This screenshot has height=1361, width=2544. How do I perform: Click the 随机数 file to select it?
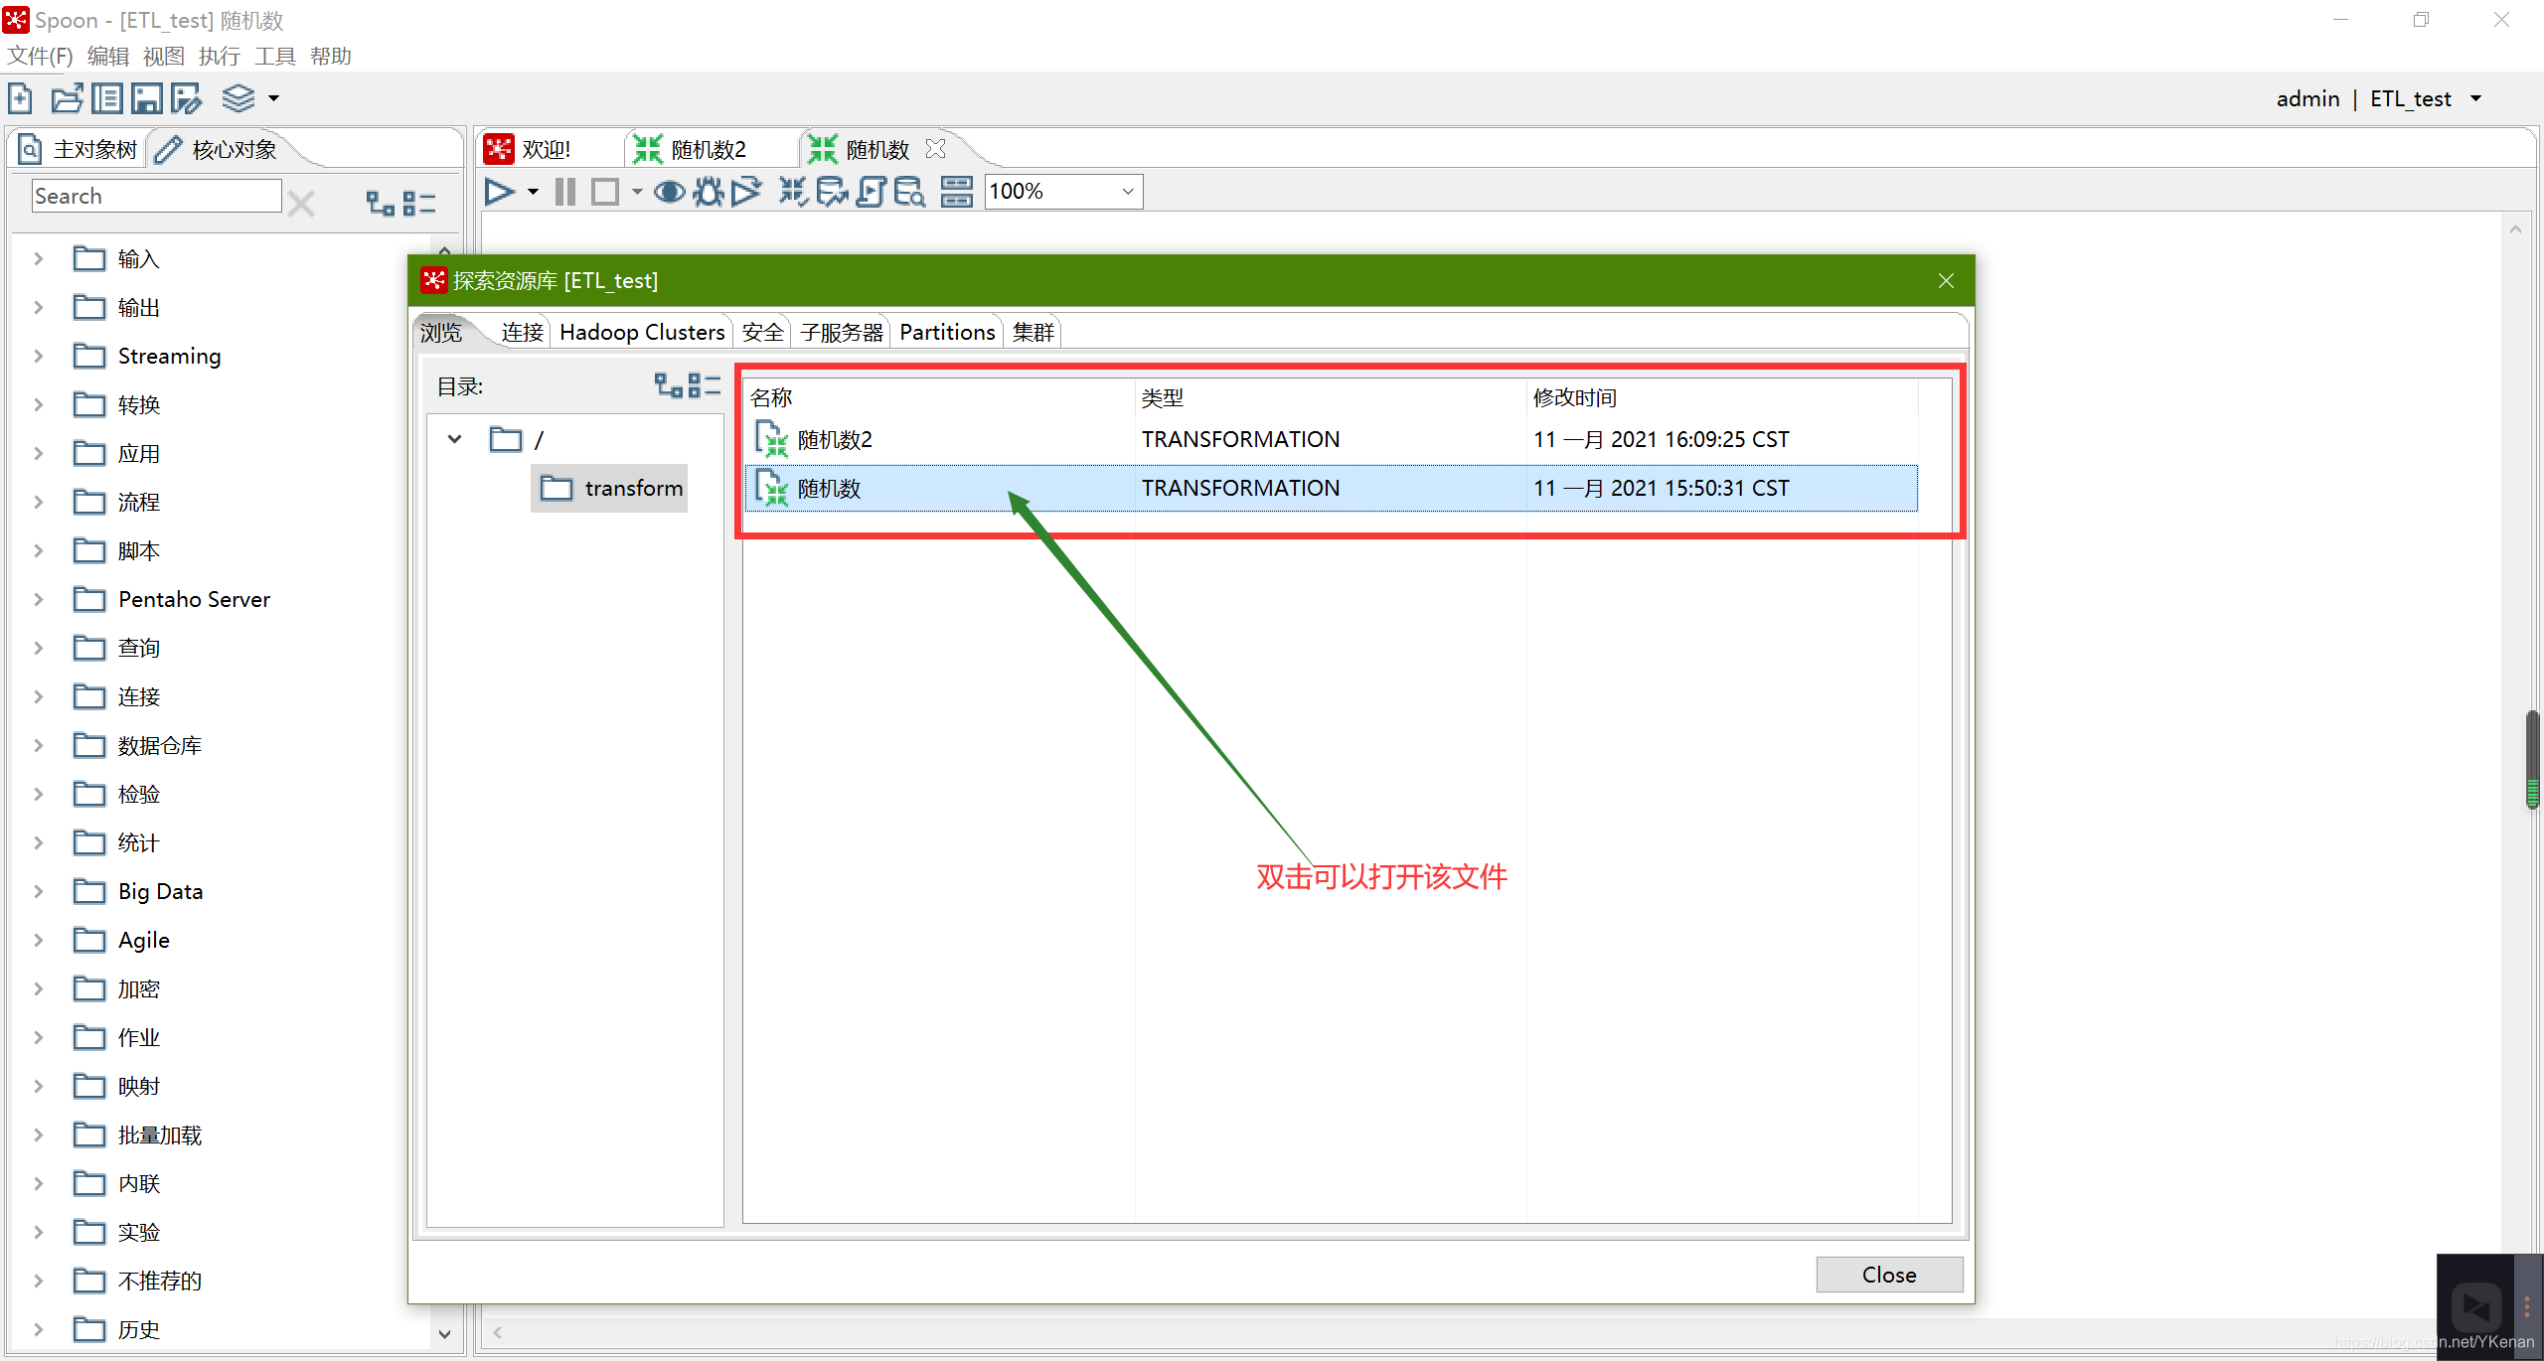[830, 486]
